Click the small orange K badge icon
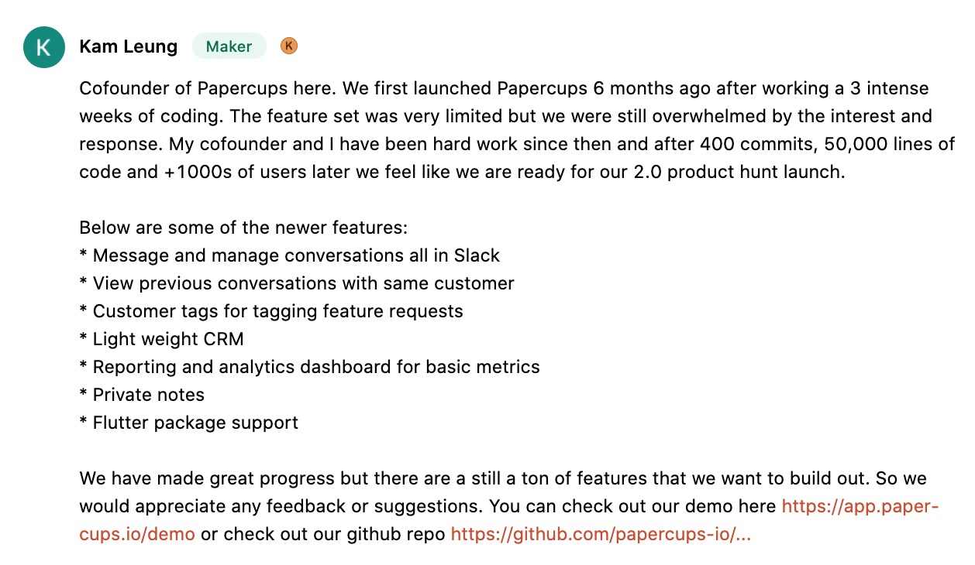The image size is (975, 565). pyautogui.click(x=289, y=46)
